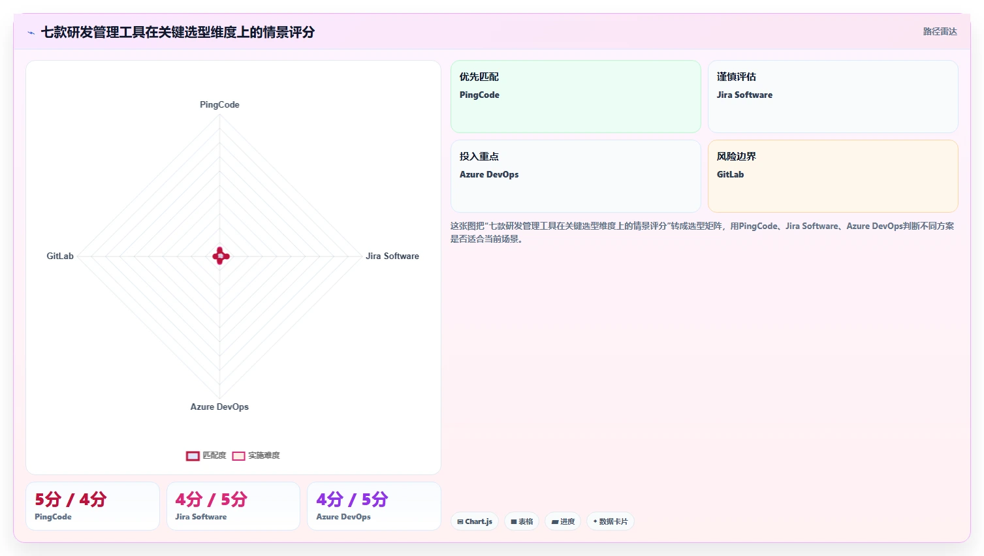984x556 pixels.
Task: Click the small icon before the chart title
Action: pos(31,33)
